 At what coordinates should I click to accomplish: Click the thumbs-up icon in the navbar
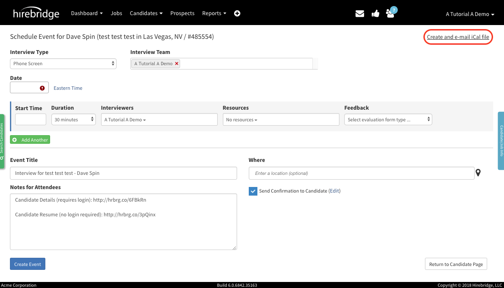point(375,13)
